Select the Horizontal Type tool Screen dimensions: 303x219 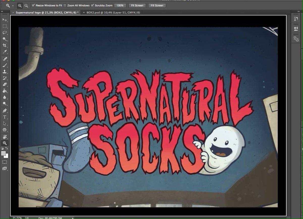[5, 117]
